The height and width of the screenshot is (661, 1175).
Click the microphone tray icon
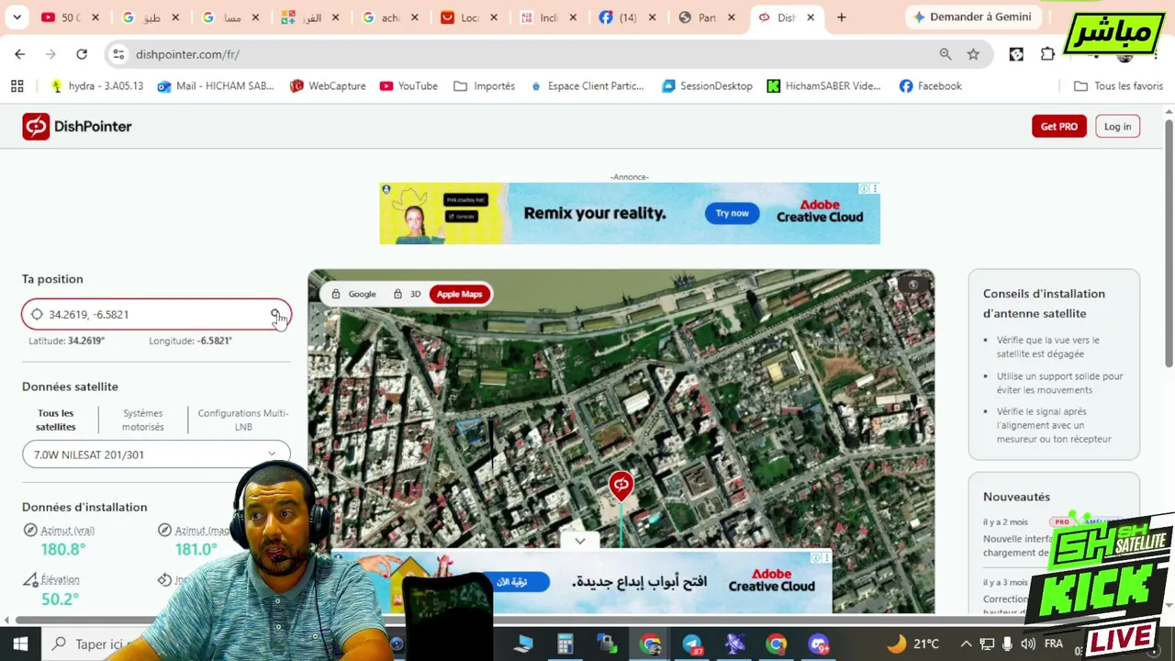pos(1008,644)
